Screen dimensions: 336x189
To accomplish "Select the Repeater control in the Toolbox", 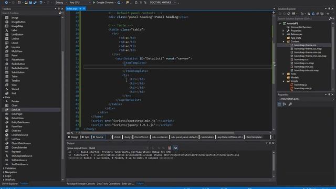I will coord(16,152).
